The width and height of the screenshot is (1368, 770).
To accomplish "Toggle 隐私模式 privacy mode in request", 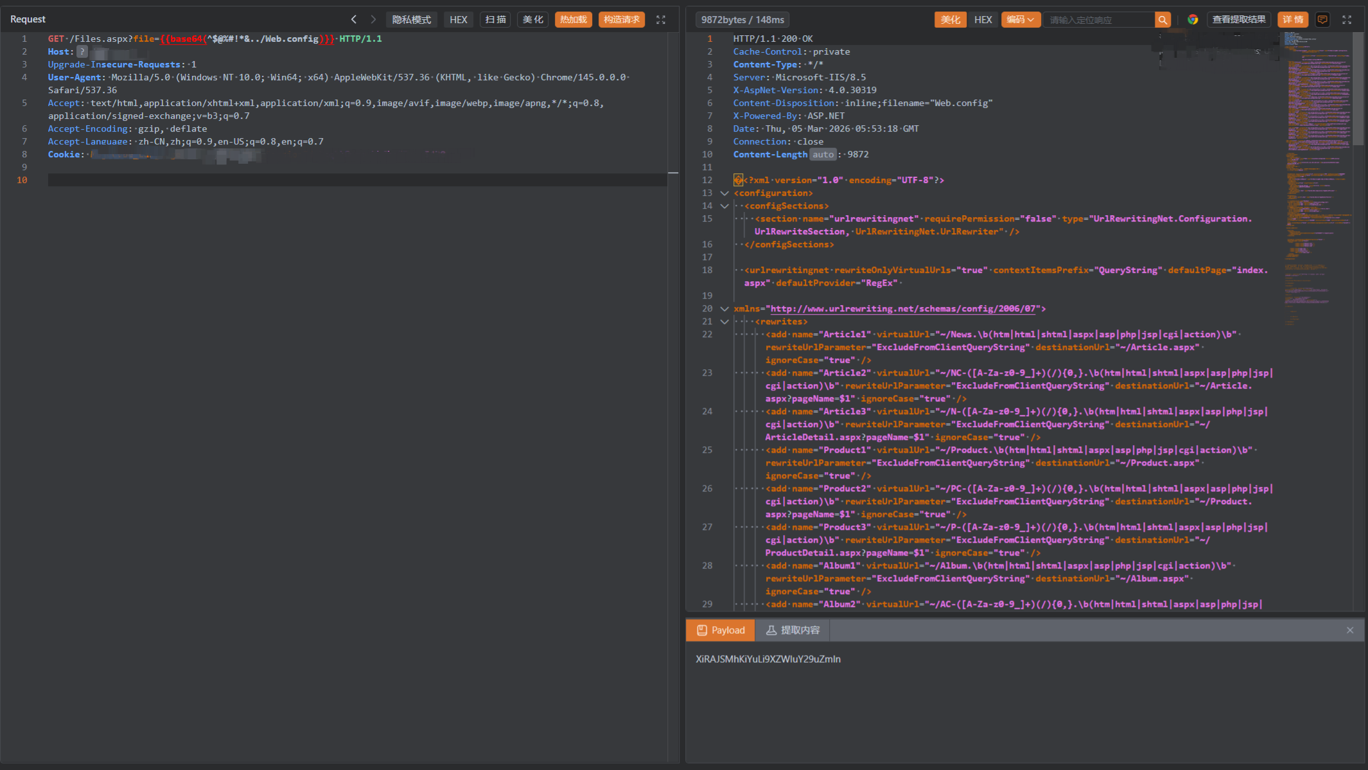I will [411, 20].
